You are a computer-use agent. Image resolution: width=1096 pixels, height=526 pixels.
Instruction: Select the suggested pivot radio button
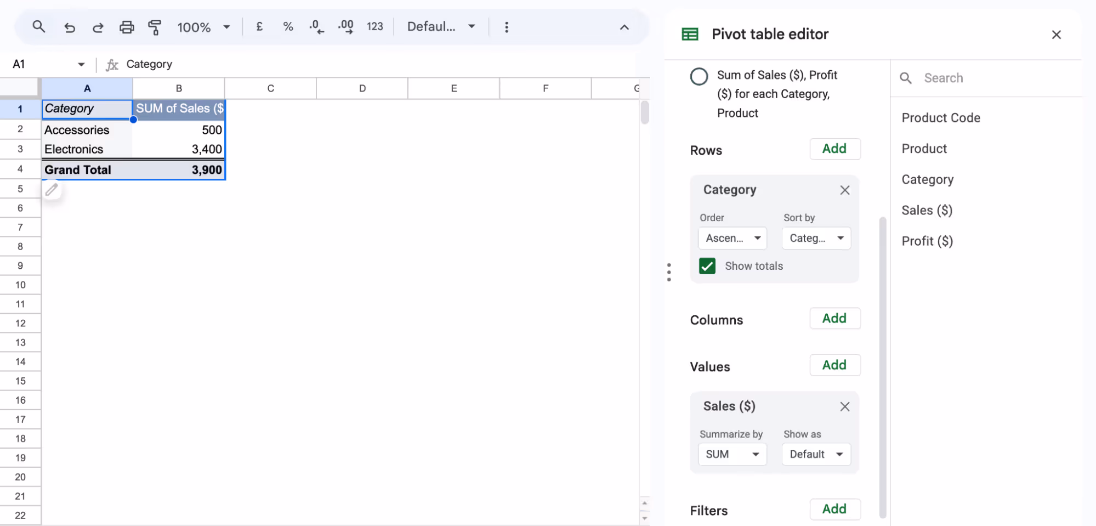pyautogui.click(x=699, y=77)
